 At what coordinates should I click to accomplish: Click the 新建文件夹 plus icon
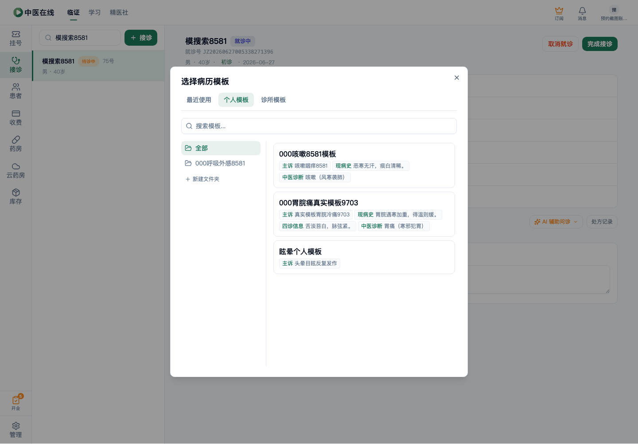187,179
